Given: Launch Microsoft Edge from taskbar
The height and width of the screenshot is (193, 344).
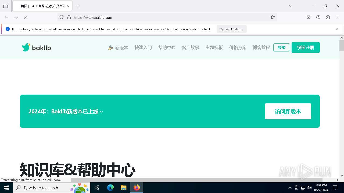Looking at the screenshot, I should 110,188.
